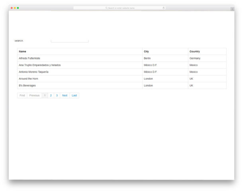The image size is (243, 192).
Task: Go to the First page
Action: click(22, 95)
